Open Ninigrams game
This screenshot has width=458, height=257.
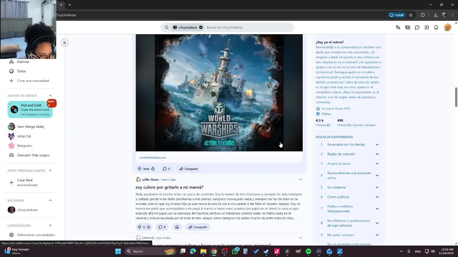pyautogui.click(x=25, y=146)
